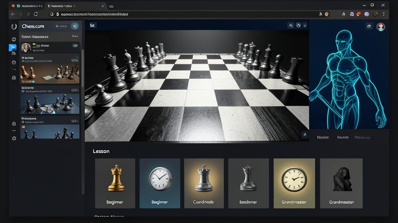Image resolution: width=398 pixels, height=223 pixels.
Task: Select the blue highlighted play icon in the left rail
Action: pos(13,47)
